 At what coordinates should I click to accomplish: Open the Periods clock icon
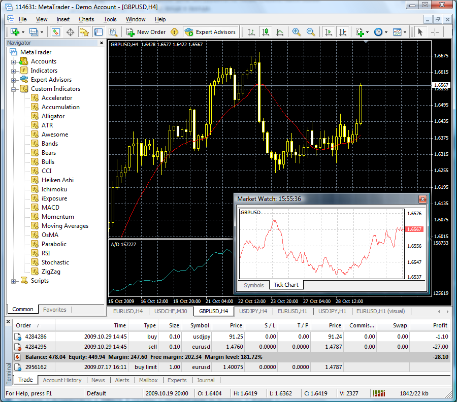[x=378, y=32]
